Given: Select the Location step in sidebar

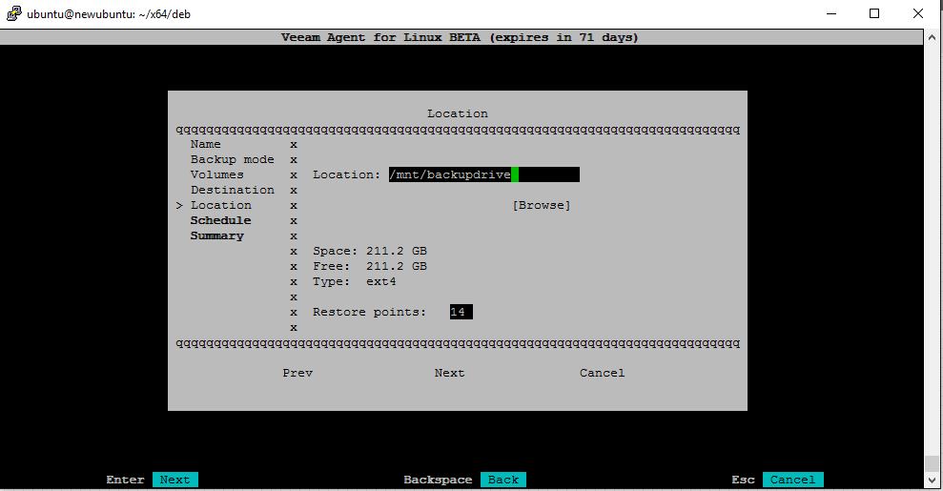Looking at the screenshot, I should tap(220, 206).
